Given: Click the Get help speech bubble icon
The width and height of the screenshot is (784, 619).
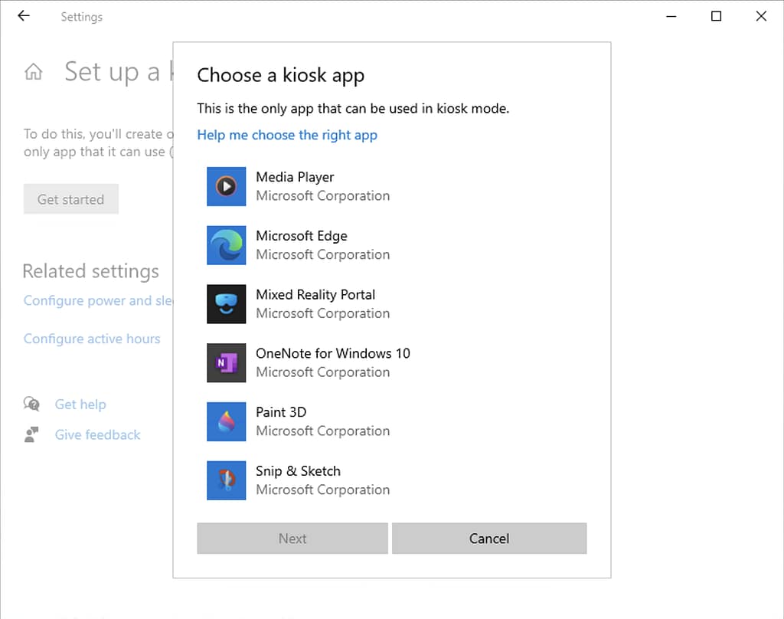Looking at the screenshot, I should coord(32,404).
